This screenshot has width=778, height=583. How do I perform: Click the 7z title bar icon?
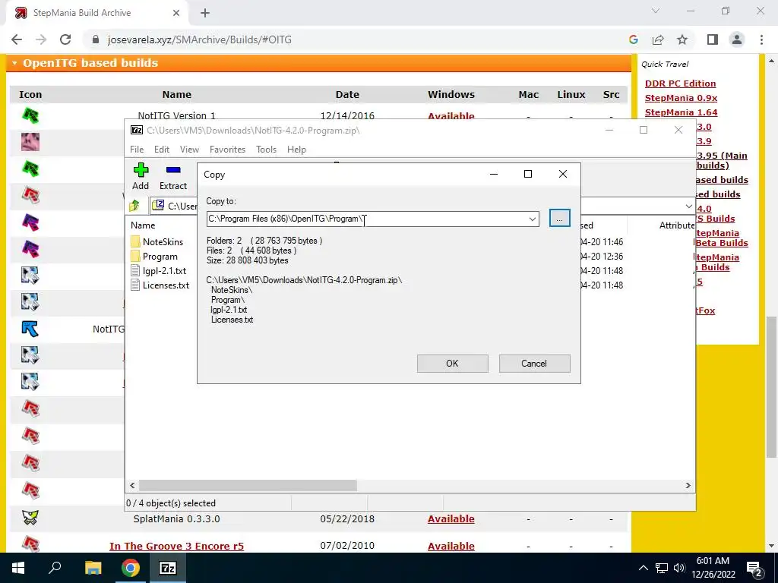point(137,130)
